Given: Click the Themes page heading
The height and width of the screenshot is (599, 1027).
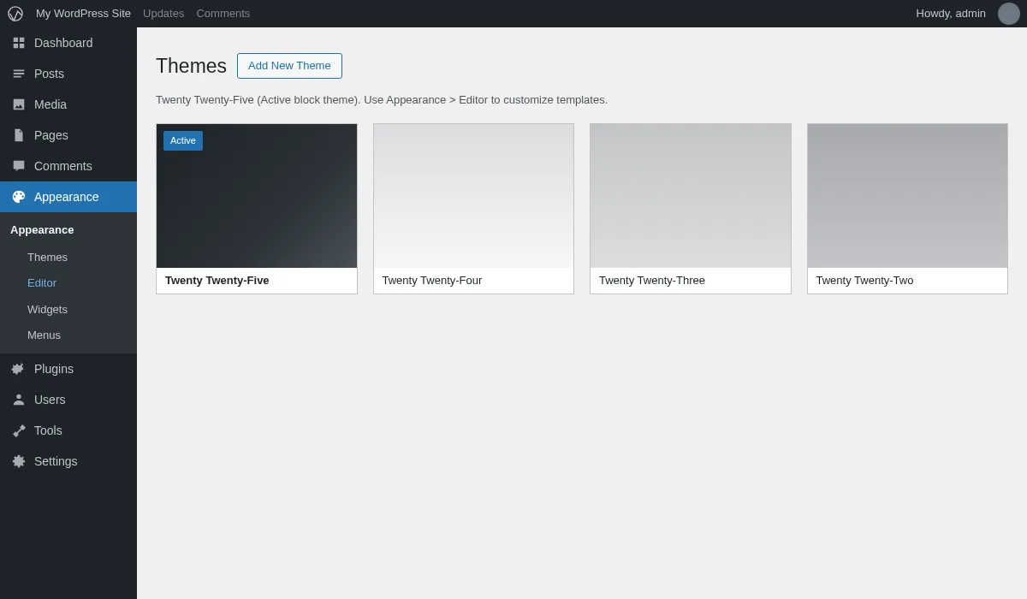Looking at the screenshot, I should point(191,66).
